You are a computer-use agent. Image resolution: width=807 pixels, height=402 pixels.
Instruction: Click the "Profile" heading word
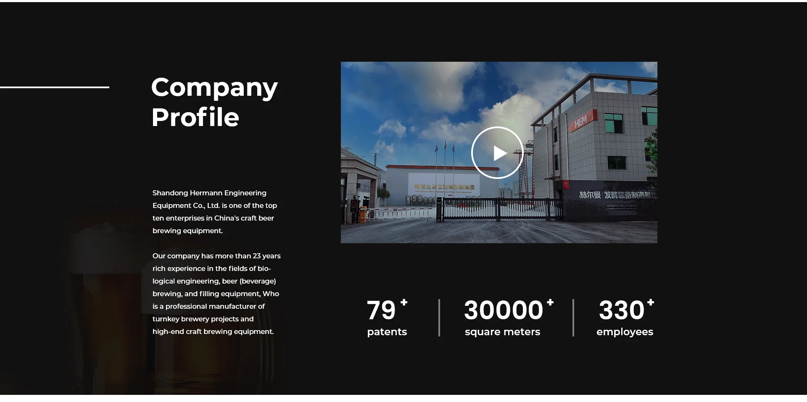pos(195,117)
